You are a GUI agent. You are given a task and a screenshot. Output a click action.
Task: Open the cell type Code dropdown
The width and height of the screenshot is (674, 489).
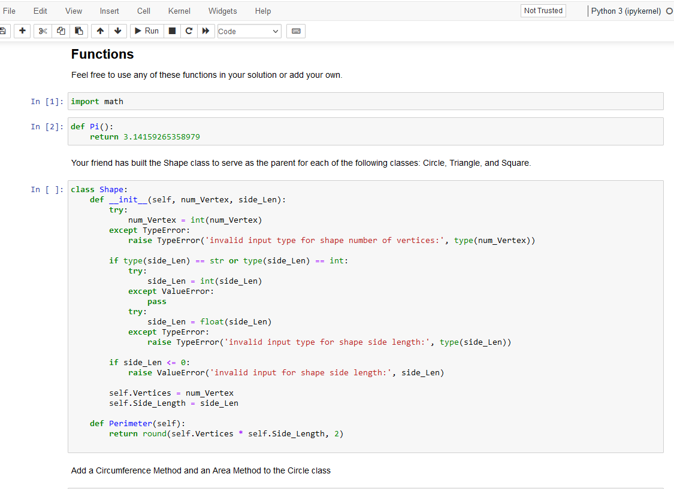(248, 31)
